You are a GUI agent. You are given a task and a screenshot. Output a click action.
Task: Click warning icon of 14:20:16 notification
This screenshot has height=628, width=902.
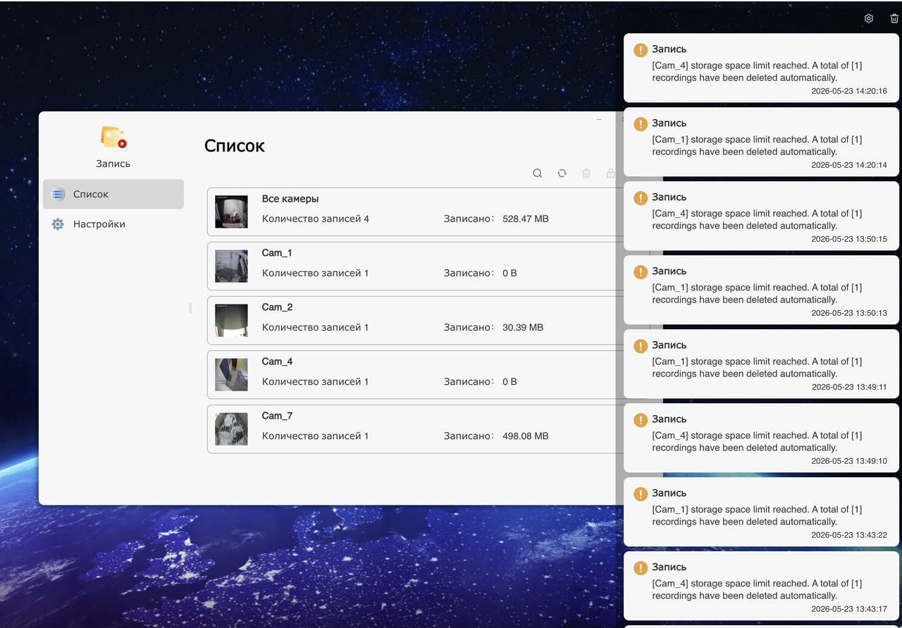(641, 50)
